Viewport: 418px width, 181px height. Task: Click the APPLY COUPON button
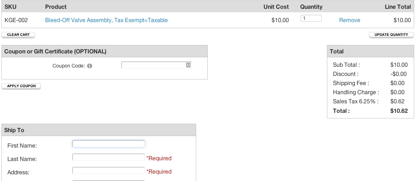21,86
